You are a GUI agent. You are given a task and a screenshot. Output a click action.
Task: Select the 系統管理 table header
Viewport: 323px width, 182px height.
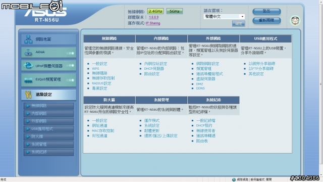pos(161,100)
